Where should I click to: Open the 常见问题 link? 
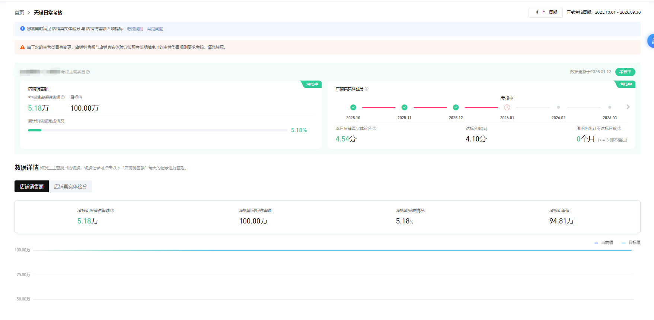point(155,29)
